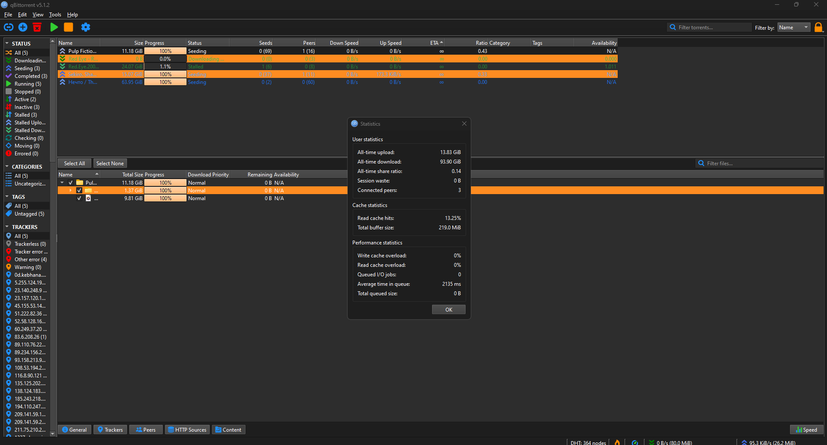Screen dimensions: 827x445
Task: Select the Checking (0) status filter
Action: 27,138
